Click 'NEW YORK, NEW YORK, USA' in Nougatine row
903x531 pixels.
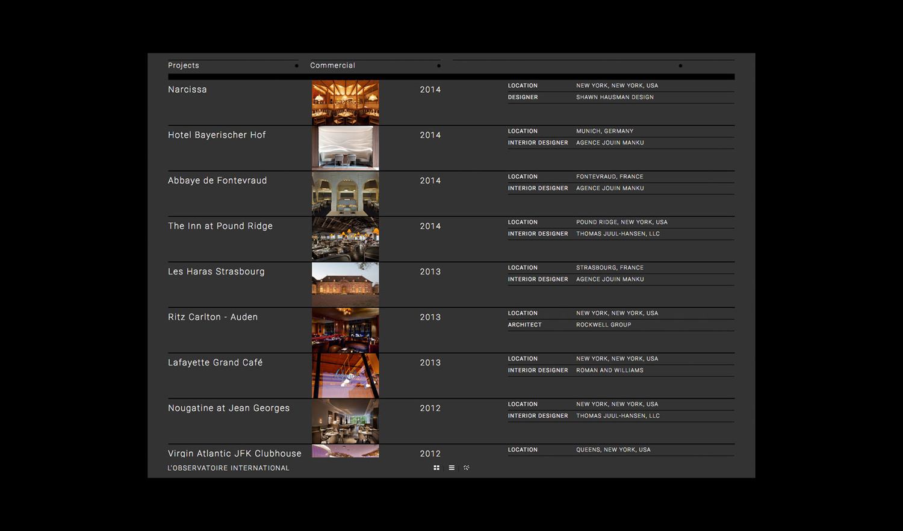pos(617,404)
